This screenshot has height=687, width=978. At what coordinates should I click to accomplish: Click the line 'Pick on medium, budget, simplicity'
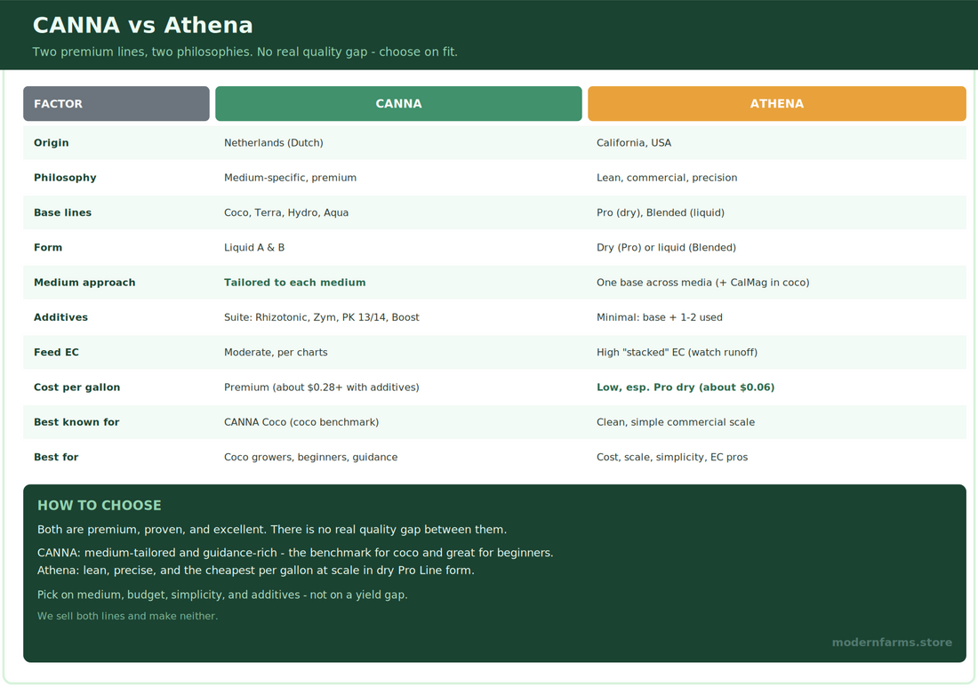222,595
